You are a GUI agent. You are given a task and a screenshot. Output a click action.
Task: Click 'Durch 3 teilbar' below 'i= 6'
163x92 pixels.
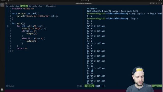point(96,43)
